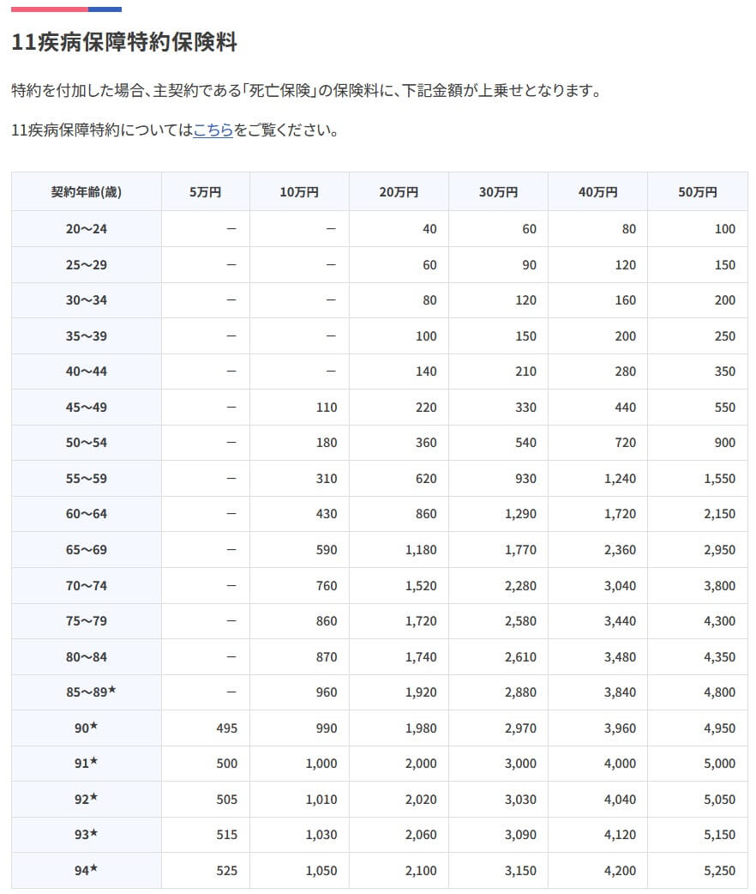This screenshot has height=894, width=756.
Task: Select the 1,290 cell in the 60〜64 row
Action: [519, 514]
